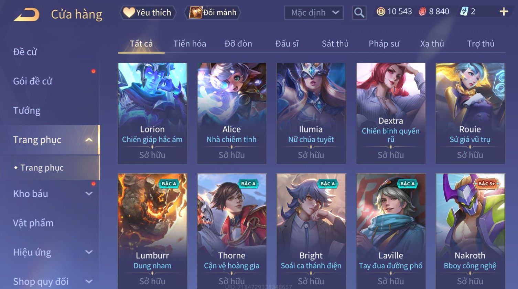Open the Mặc định sort dropdown
518x289 pixels.
(x=314, y=13)
